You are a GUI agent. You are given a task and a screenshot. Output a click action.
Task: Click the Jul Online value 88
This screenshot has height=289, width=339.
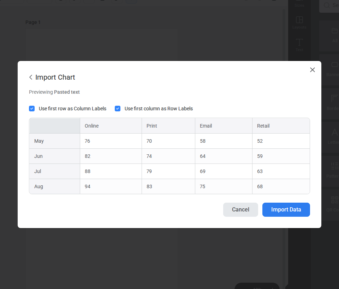coord(111,171)
